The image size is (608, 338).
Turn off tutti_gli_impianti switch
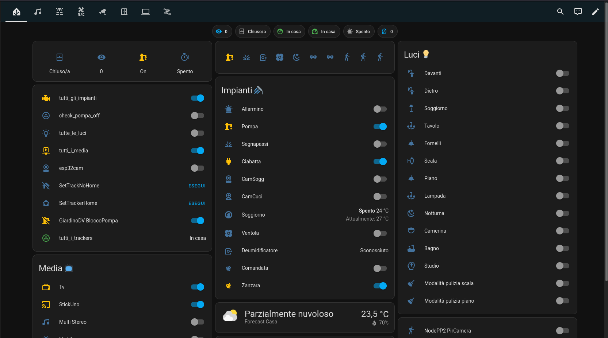pyautogui.click(x=198, y=98)
